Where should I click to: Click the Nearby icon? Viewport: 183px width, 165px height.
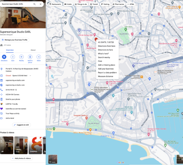pyautogui.click(x=21, y=57)
